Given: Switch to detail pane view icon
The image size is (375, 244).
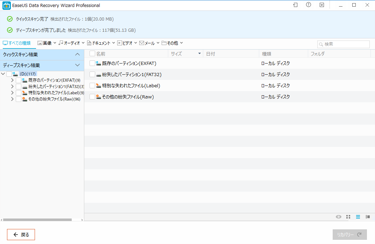Looking at the screenshot, I should click(x=368, y=217).
